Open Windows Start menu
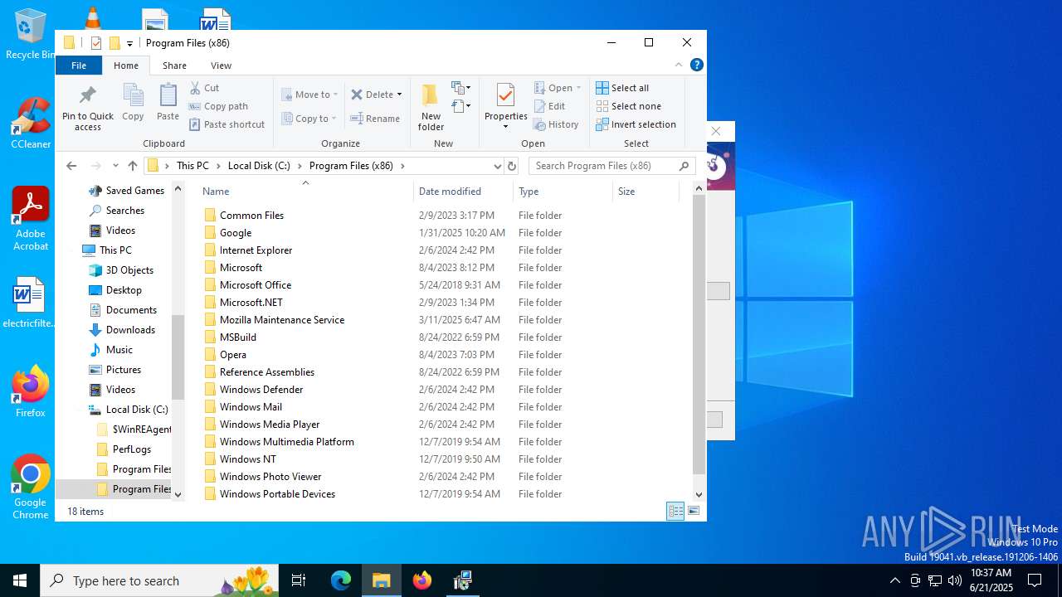Viewport: 1062px width, 597px height. (20, 580)
